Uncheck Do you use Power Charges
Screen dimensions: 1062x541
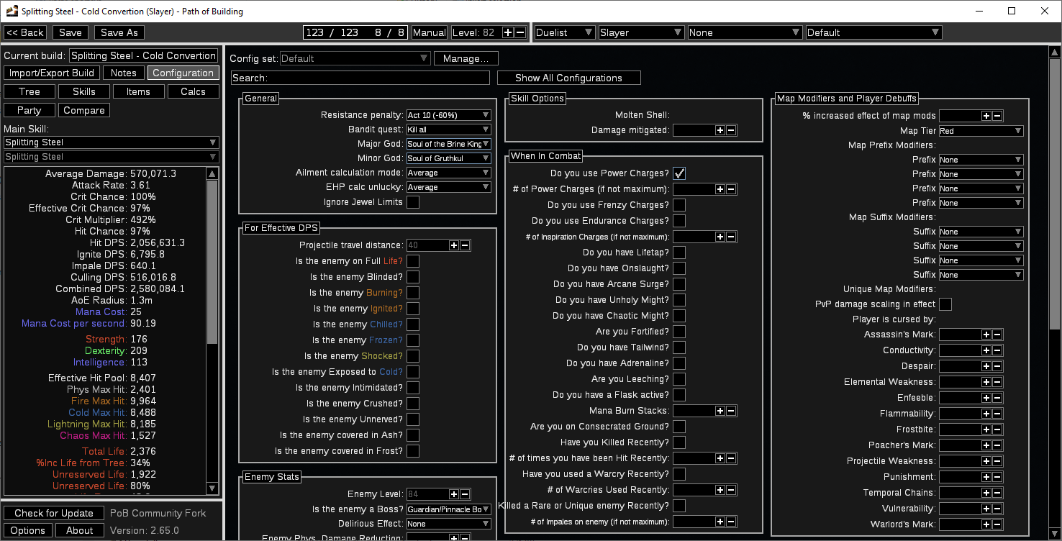click(x=679, y=173)
